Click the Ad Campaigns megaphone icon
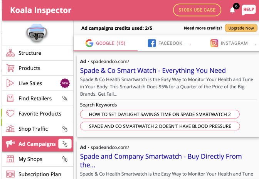 [x=10, y=144]
